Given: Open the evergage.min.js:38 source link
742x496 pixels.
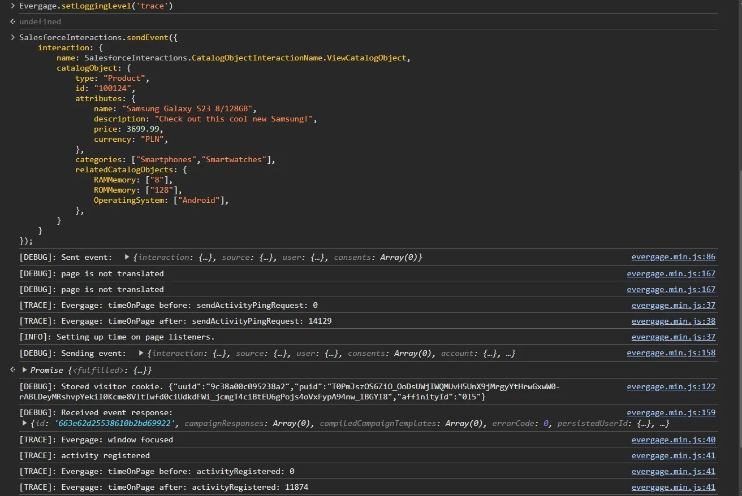Looking at the screenshot, I should click(673, 321).
